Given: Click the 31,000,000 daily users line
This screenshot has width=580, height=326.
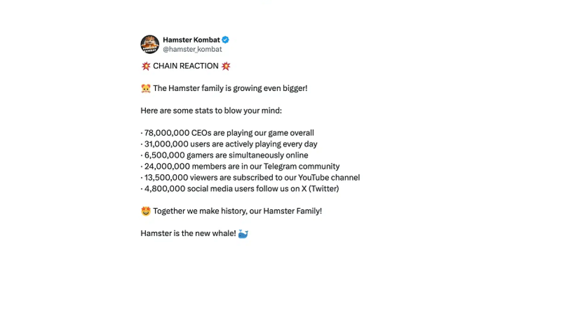Looking at the screenshot, I should 229,144.
